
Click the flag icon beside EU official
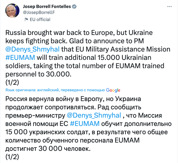[x=26, y=20]
